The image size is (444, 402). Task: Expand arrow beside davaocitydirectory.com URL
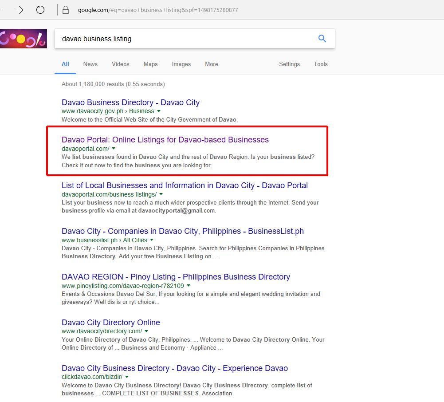click(x=146, y=331)
